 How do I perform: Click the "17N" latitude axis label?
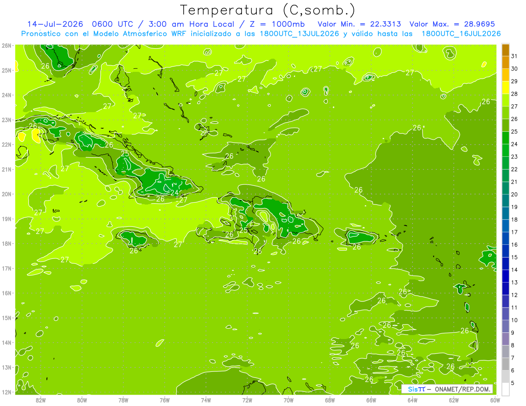(7, 268)
